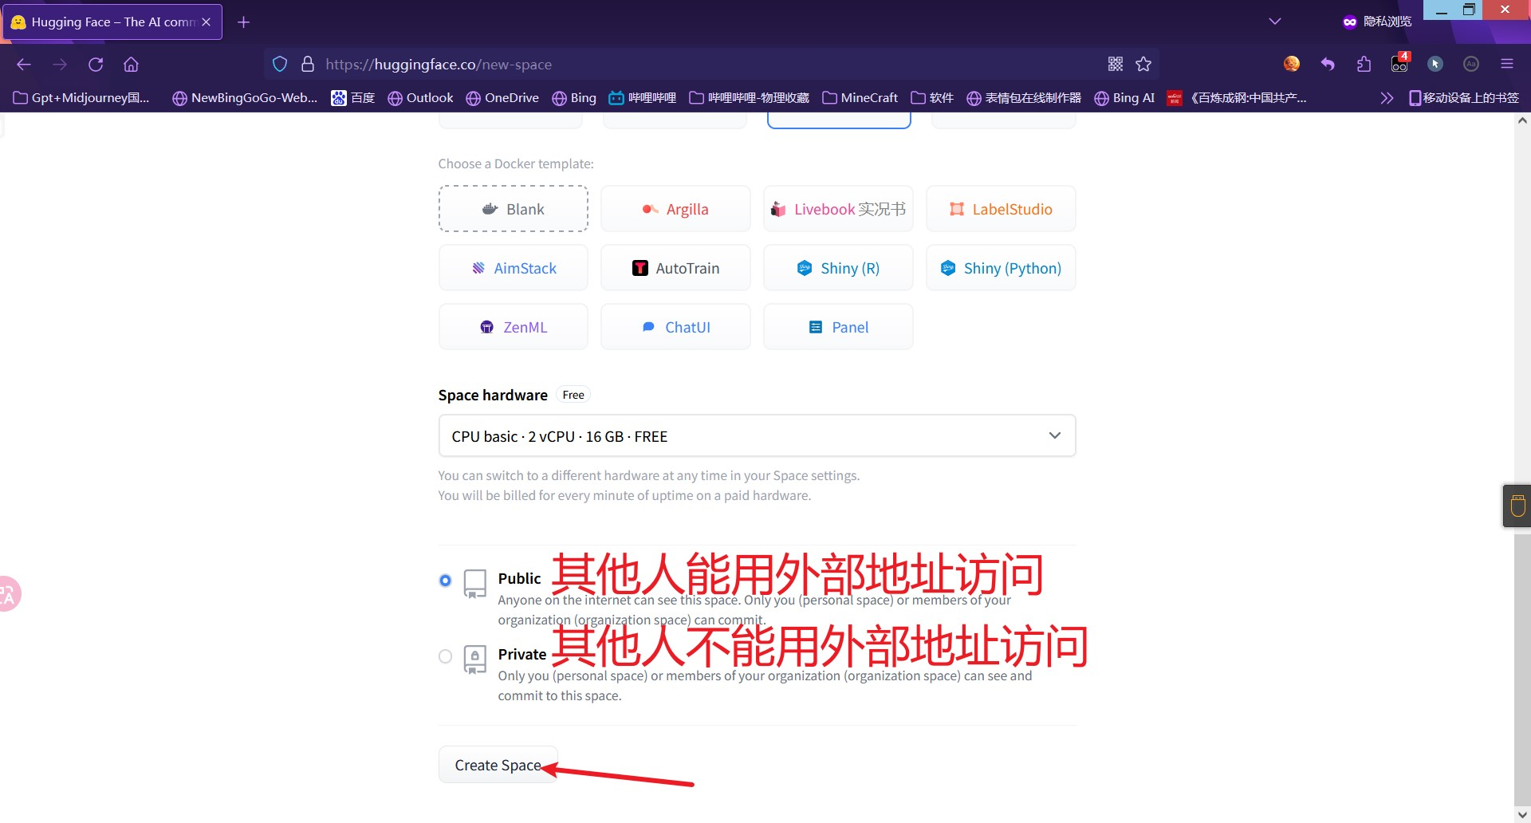Screen dimensions: 1531x823
Task: Click the undo arrow toolbar icon
Action: click(x=1328, y=65)
